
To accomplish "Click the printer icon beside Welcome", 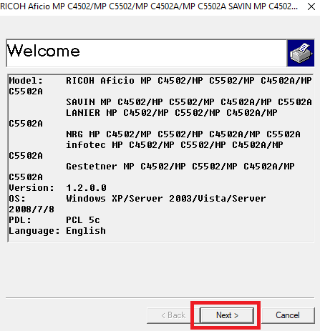I will coord(301,53).
